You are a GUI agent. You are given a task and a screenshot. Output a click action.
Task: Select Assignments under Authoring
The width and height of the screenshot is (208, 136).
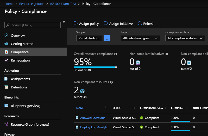20,79
